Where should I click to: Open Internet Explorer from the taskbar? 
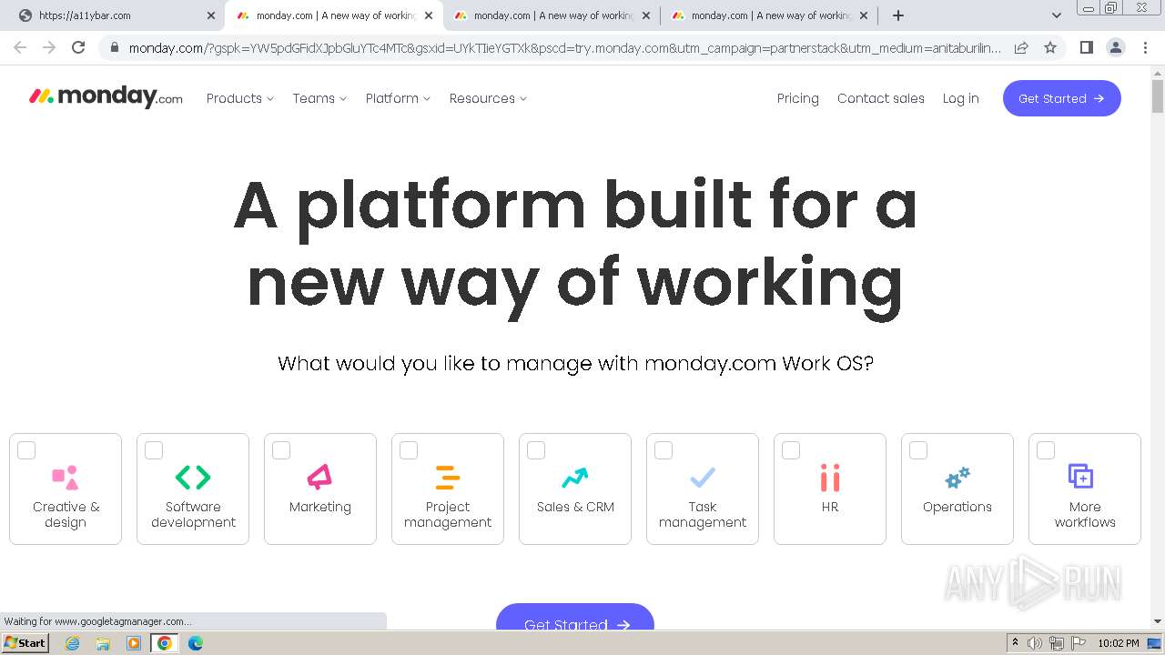[72, 643]
